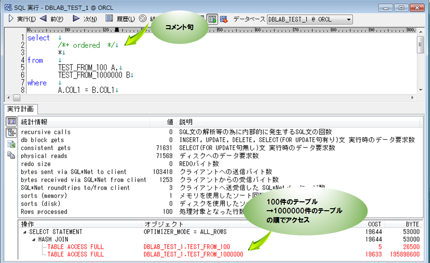Open the 履歴 (History) list
Image resolution: width=430 pixels, height=263 pixels.
[120, 19]
